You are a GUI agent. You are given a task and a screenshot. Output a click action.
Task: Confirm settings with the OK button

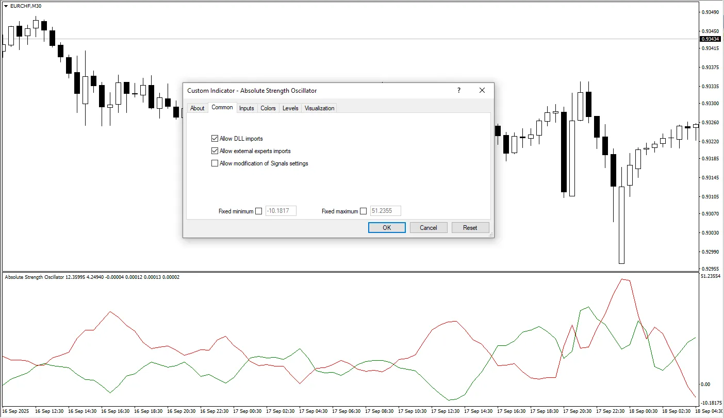[x=387, y=227]
